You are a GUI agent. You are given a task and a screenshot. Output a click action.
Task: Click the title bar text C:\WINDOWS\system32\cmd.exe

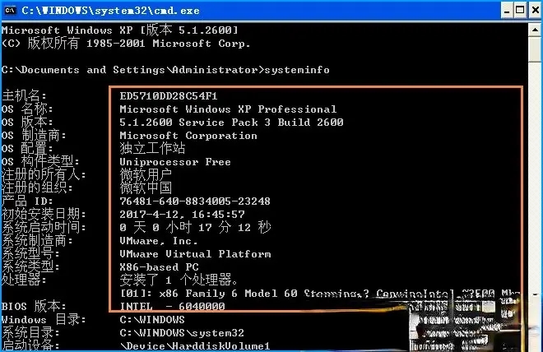(110, 11)
